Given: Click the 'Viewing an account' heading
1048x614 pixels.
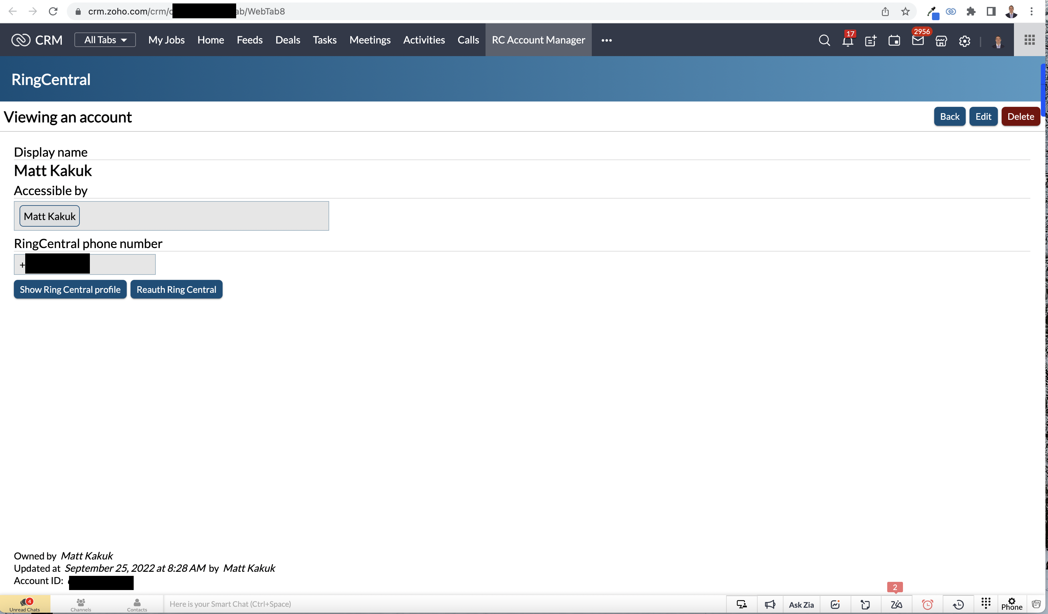Looking at the screenshot, I should coord(68,117).
